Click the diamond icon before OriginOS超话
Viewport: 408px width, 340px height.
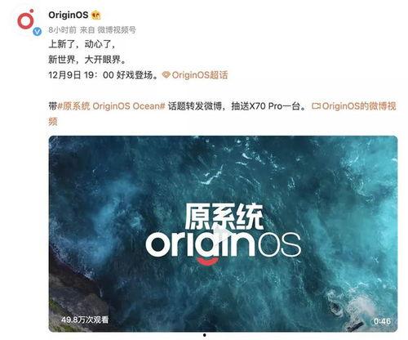click(166, 74)
